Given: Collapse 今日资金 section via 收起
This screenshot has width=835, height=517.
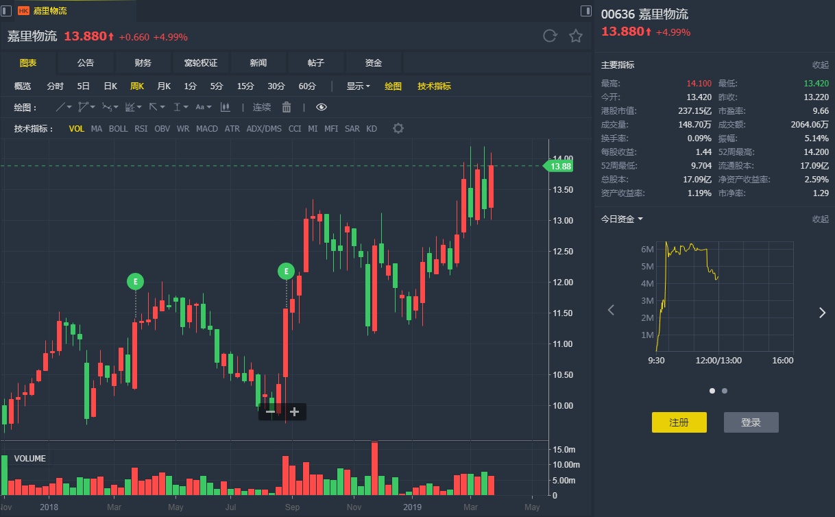Looking at the screenshot, I should point(821,219).
